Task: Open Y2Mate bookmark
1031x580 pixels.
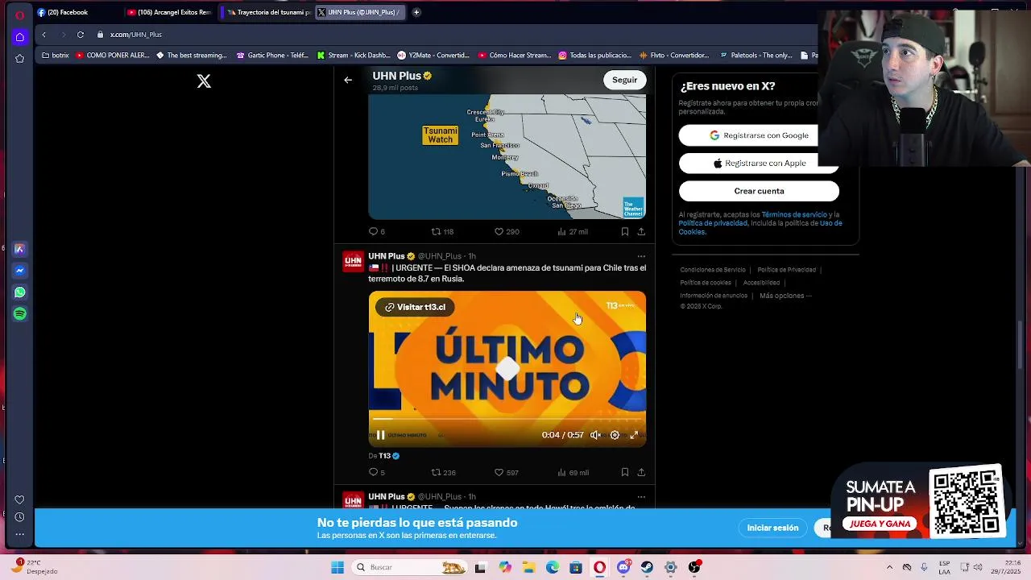Action: click(433, 56)
